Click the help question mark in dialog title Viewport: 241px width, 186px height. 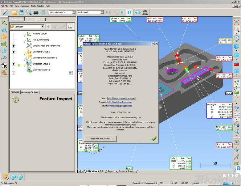click(x=153, y=44)
